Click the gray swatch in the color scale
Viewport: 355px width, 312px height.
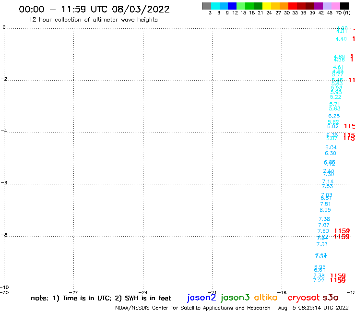[207, 6]
